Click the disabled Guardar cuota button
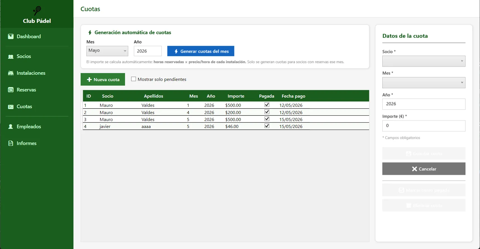480x249 pixels. coord(424,153)
